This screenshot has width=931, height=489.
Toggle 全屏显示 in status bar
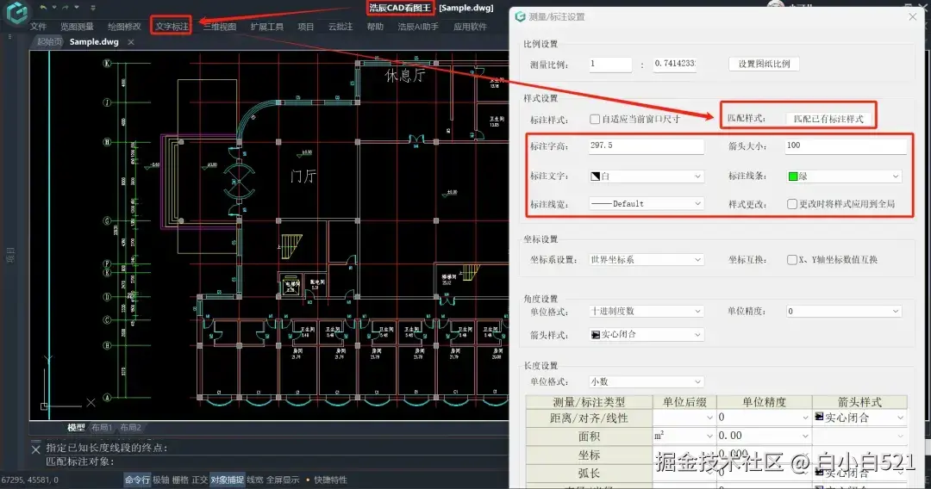click(x=283, y=480)
